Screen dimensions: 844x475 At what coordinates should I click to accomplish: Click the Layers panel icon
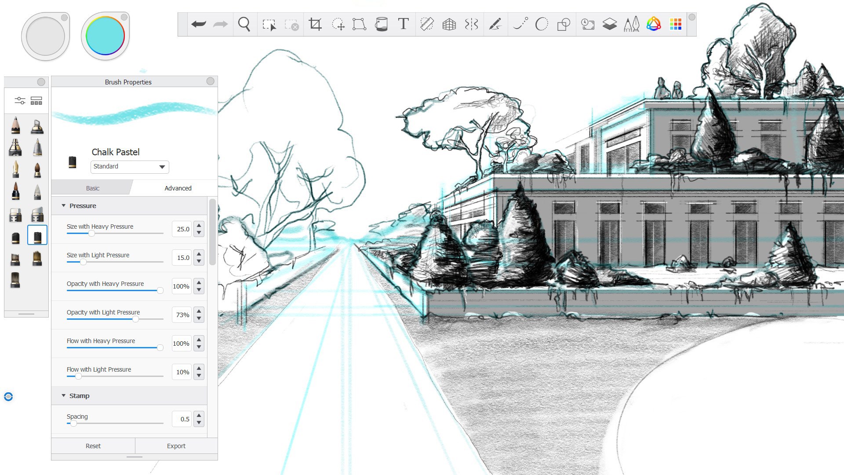(609, 23)
